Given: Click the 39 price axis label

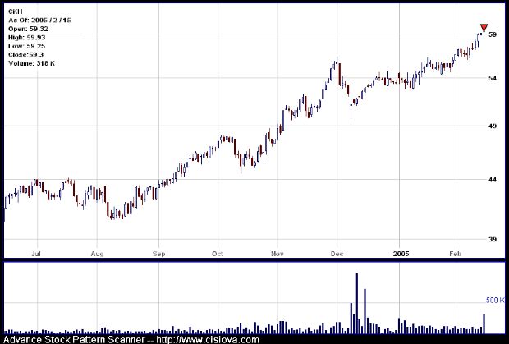Looking at the screenshot, I should click(493, 240).
